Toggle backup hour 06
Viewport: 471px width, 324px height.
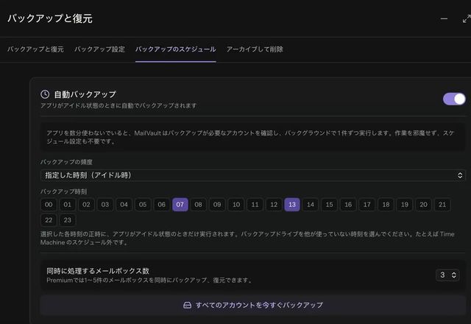click(x=162, y=205)
